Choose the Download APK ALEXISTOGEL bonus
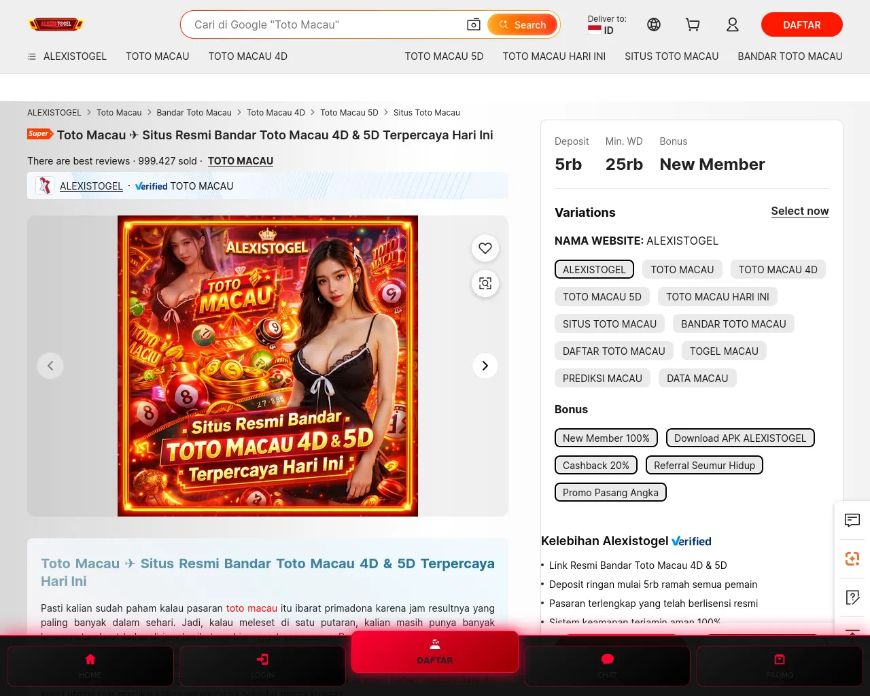 coord(740,438)
